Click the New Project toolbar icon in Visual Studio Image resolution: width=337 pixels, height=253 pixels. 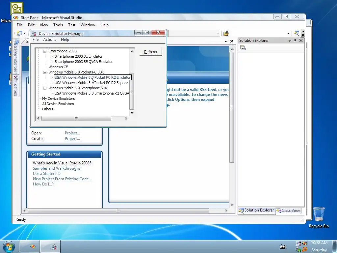pyautogui.click(x=19, y=33)
